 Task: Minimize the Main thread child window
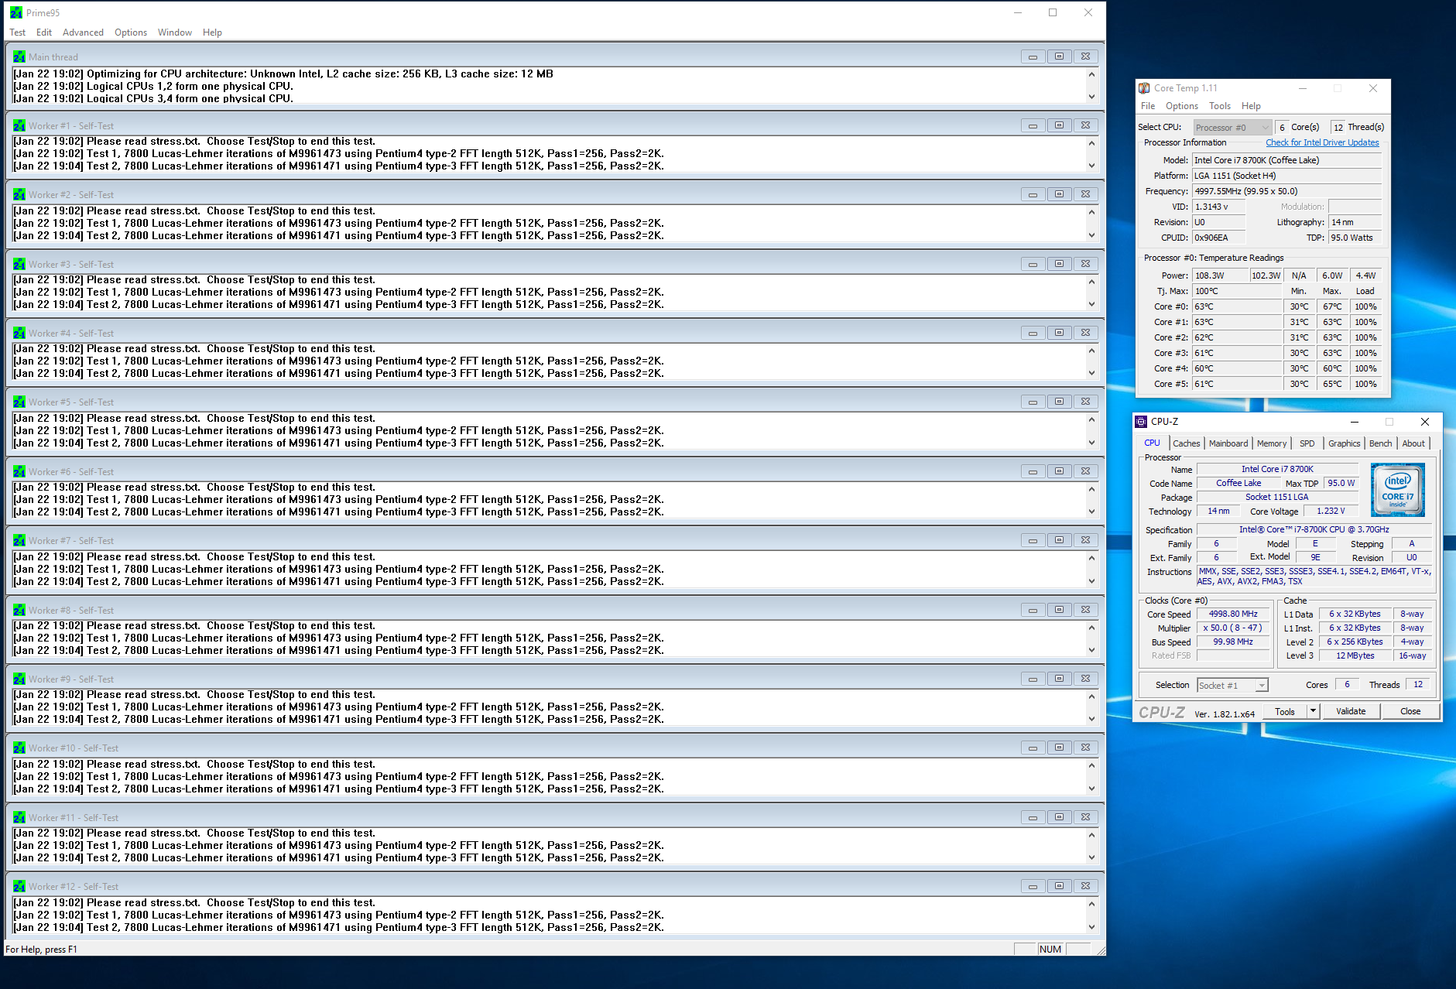pyautogui.click(x=1033, y=56)
